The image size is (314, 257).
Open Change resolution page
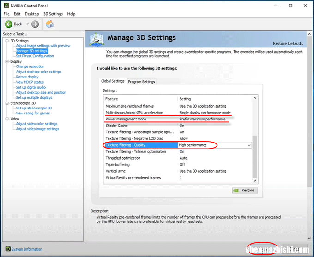(30, 66)
